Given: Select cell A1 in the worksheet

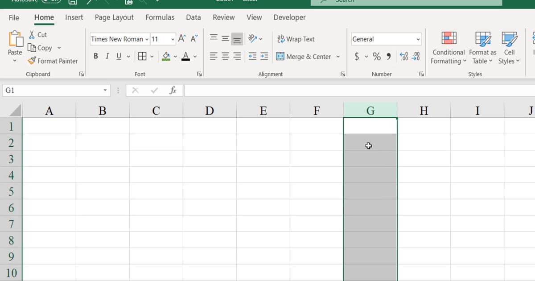Looking at the screenshot, I should (x=49, y=126).
